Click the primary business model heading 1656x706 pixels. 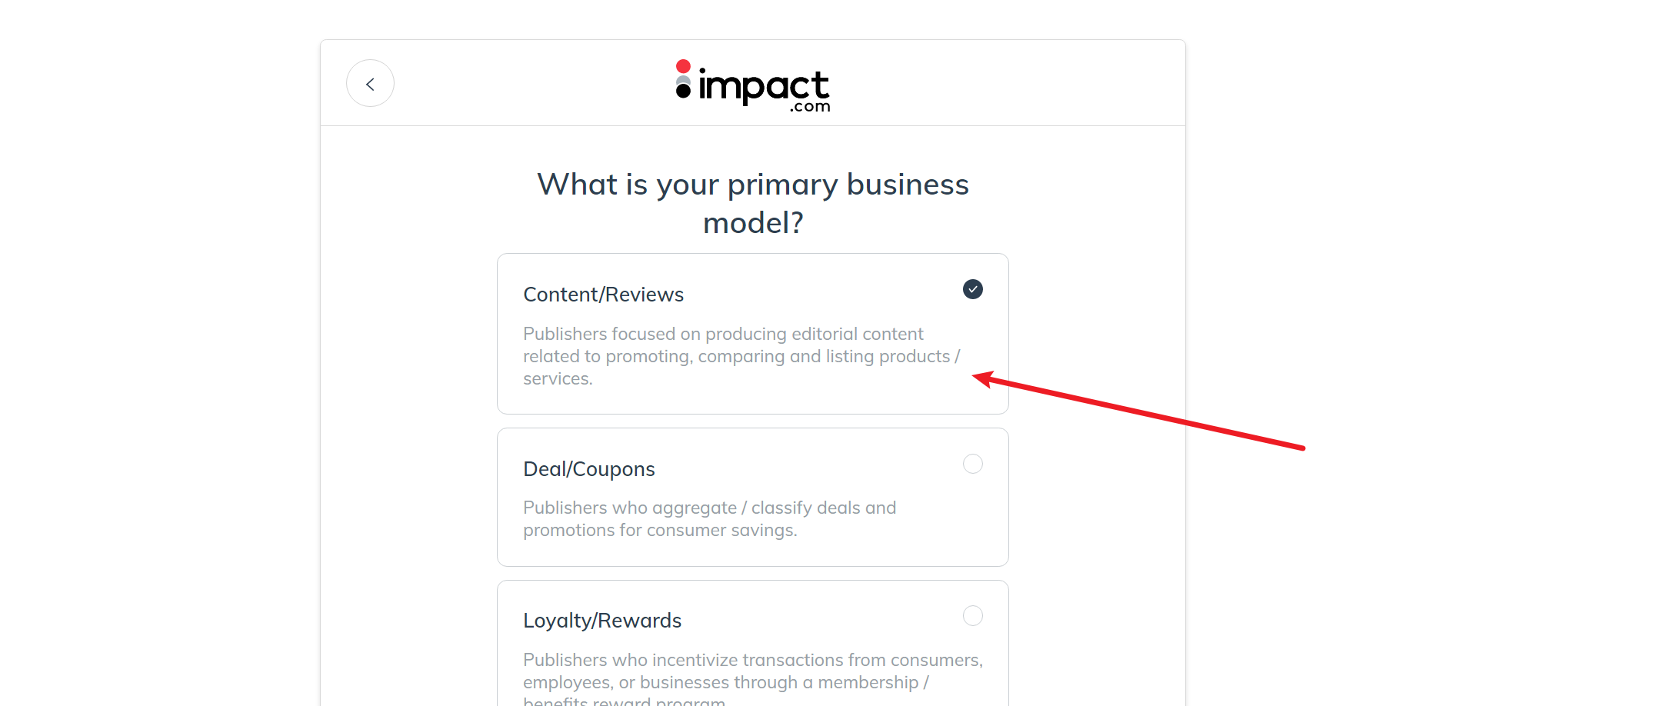tap(752, 203)
